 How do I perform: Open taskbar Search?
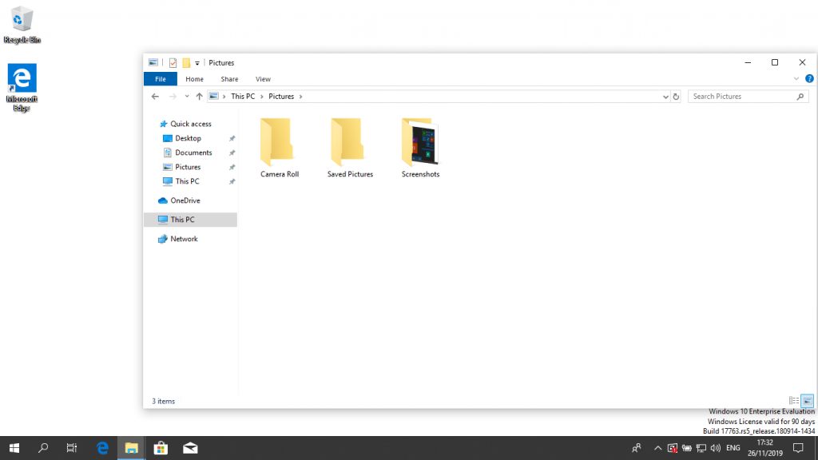[x=43, y=448]
